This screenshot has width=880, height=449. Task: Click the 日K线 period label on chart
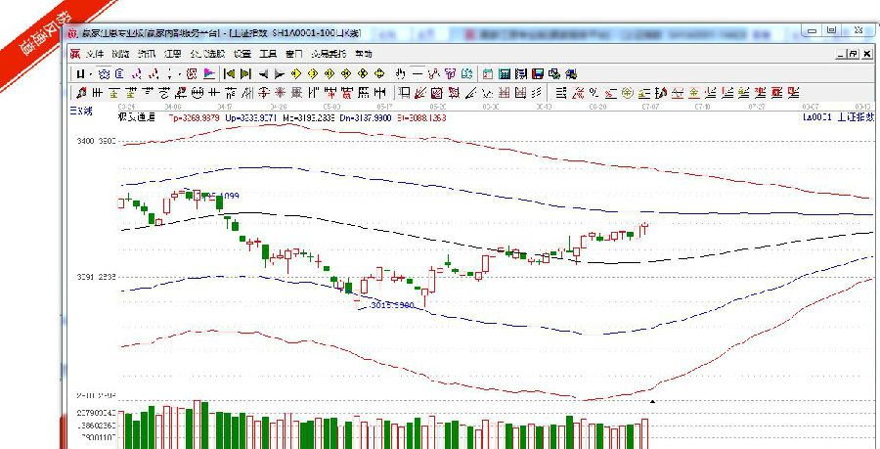(x=80, y=111)
